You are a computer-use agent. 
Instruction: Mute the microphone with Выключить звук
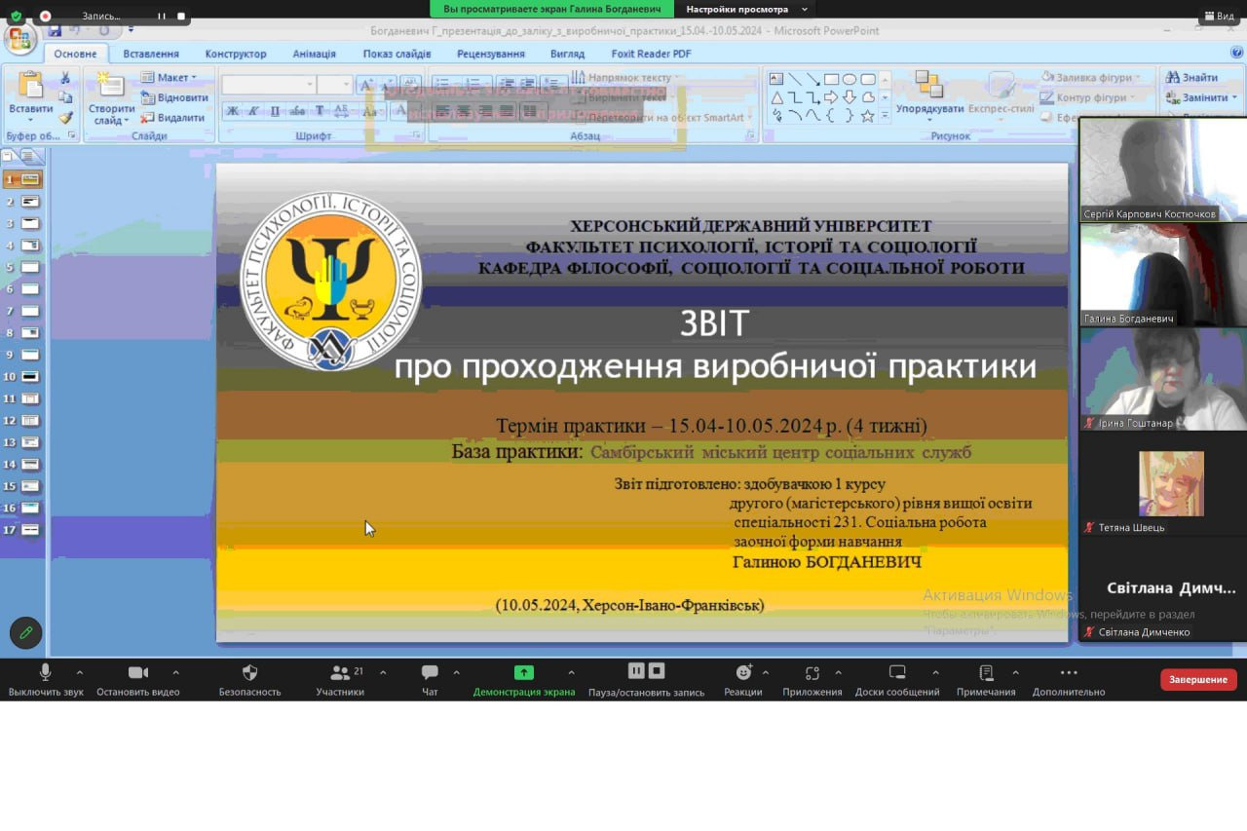(x=45, y=680)
